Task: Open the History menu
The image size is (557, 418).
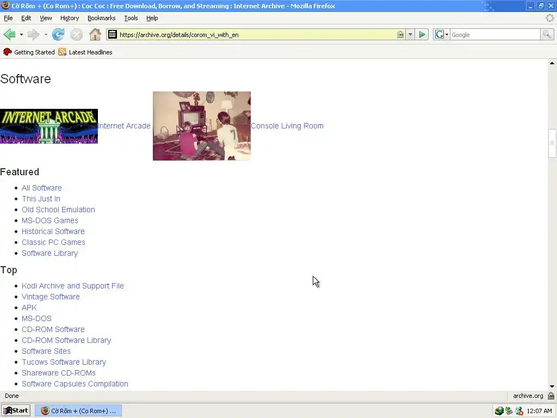Action: 69,18
